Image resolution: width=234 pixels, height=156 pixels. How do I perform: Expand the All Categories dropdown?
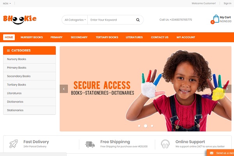coord(75,20)
